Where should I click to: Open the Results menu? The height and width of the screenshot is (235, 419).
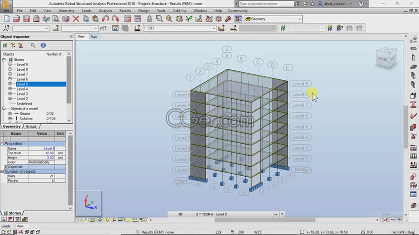(125, 10)
